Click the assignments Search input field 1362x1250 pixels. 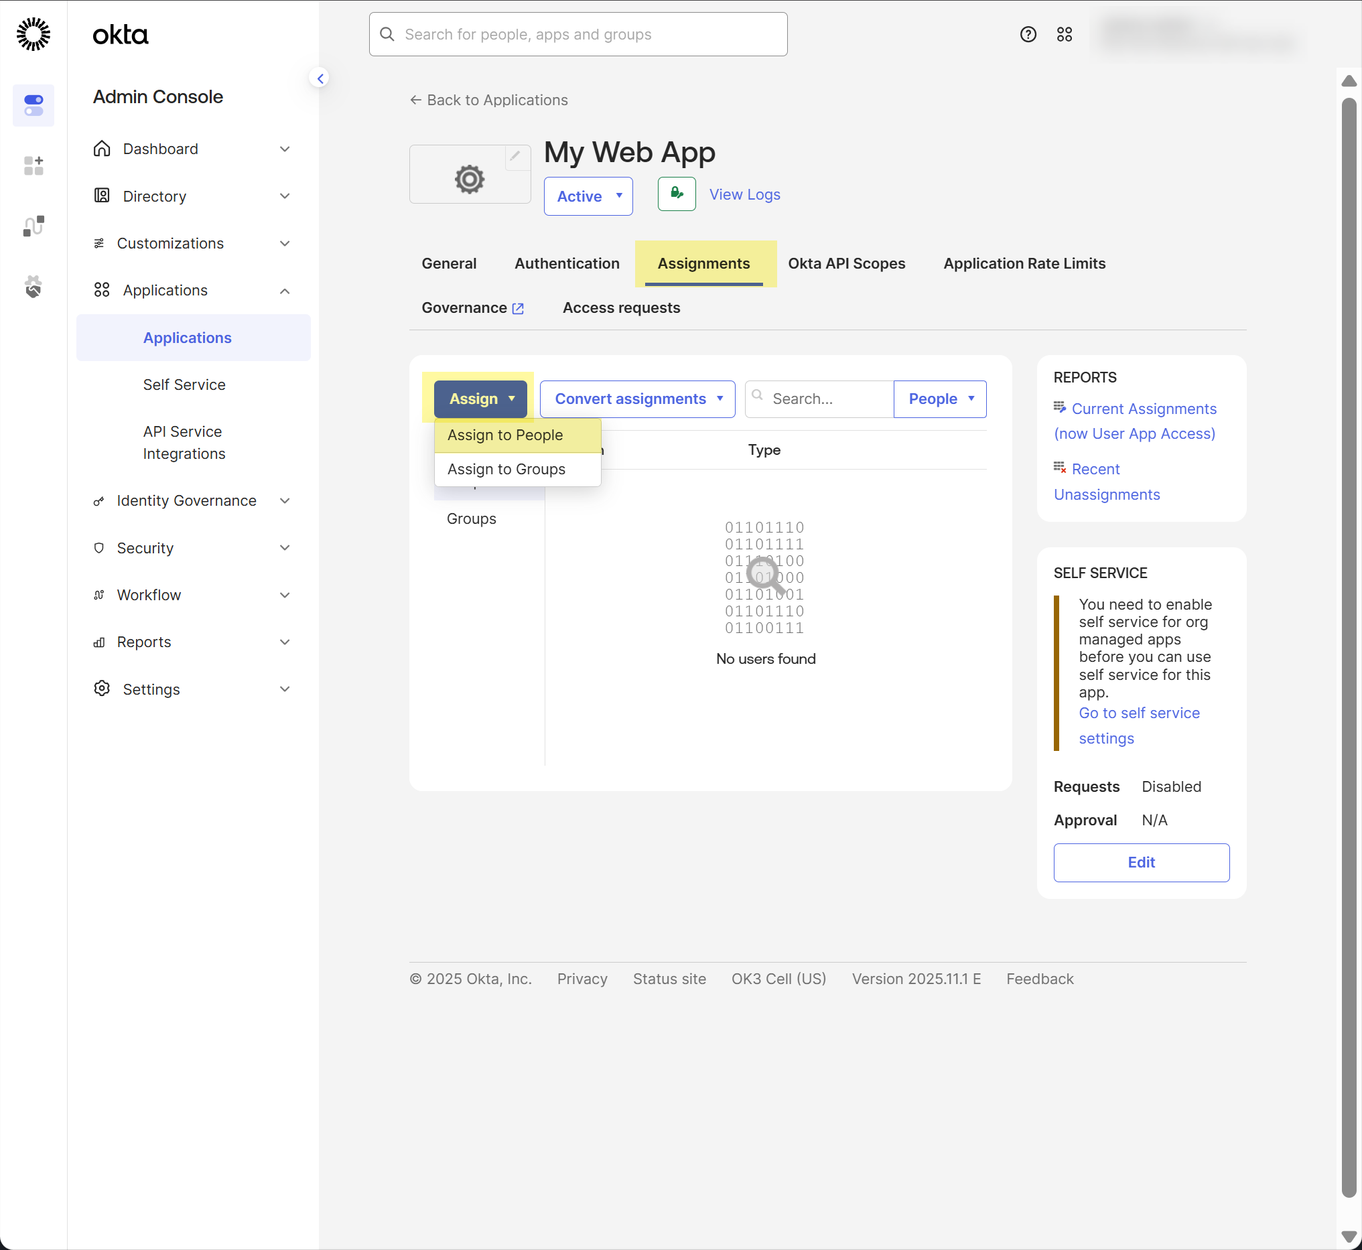pyautogui.click(x=827, y=399)
